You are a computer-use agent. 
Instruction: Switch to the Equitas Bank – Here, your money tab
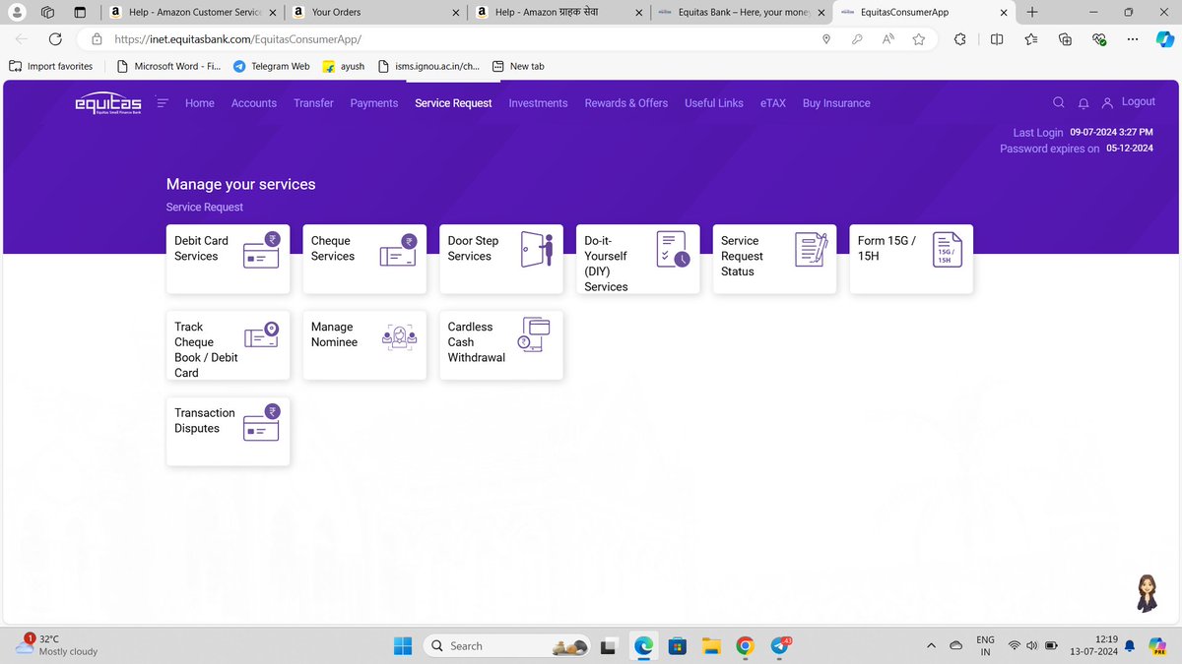tap(741, 12)
